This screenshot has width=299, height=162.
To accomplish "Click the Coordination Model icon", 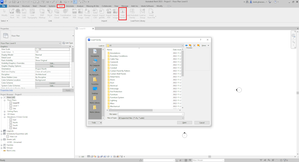I will point(66,14).
